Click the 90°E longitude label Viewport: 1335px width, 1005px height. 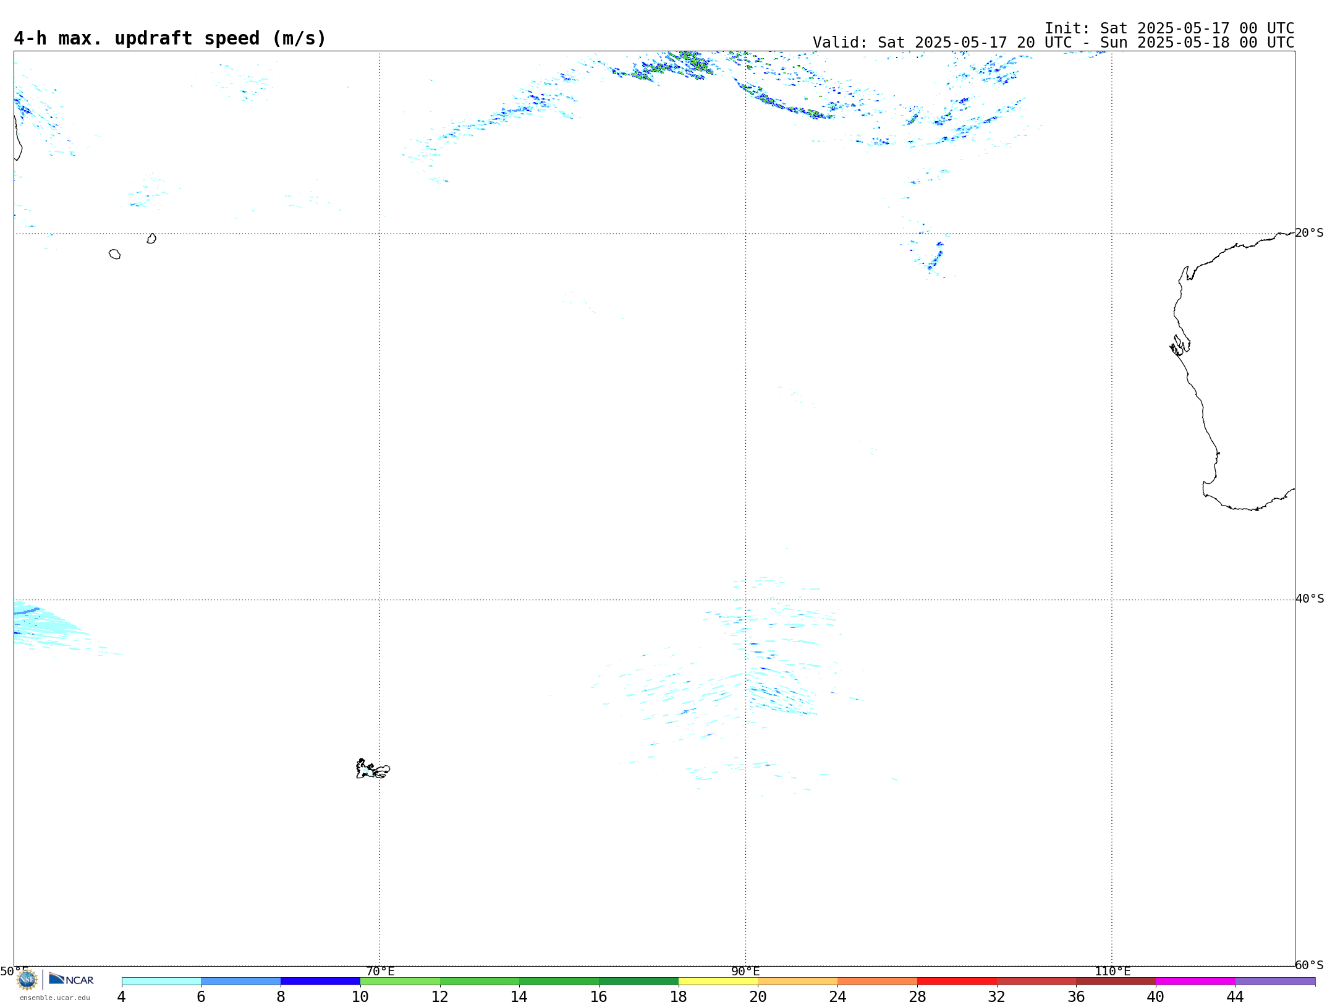click(745, 972)
